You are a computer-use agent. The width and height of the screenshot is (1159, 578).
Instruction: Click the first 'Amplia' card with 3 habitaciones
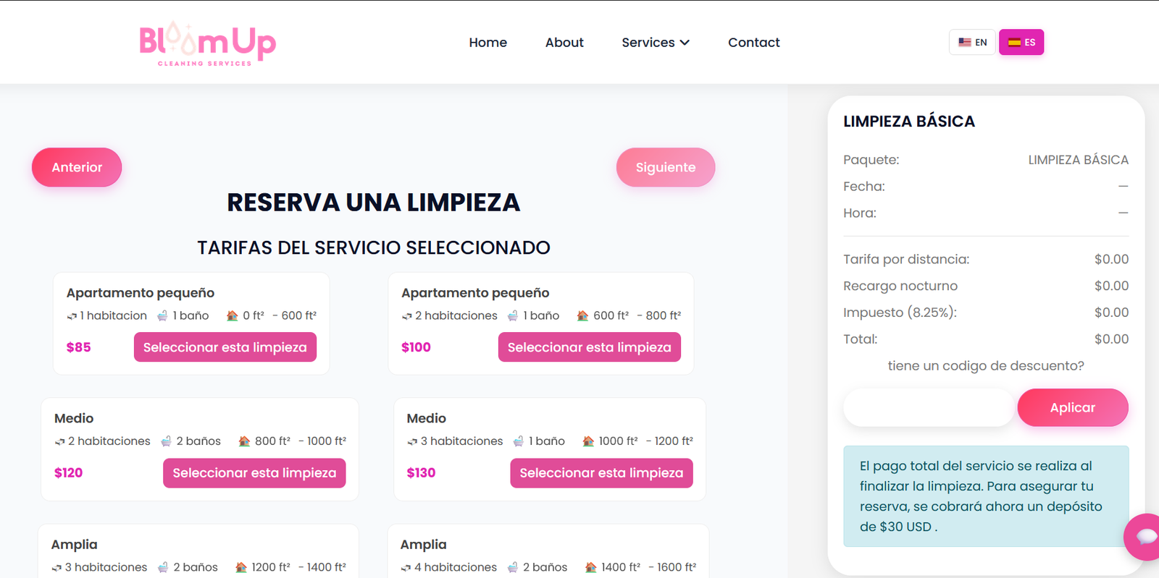click(x=198, y=551)
